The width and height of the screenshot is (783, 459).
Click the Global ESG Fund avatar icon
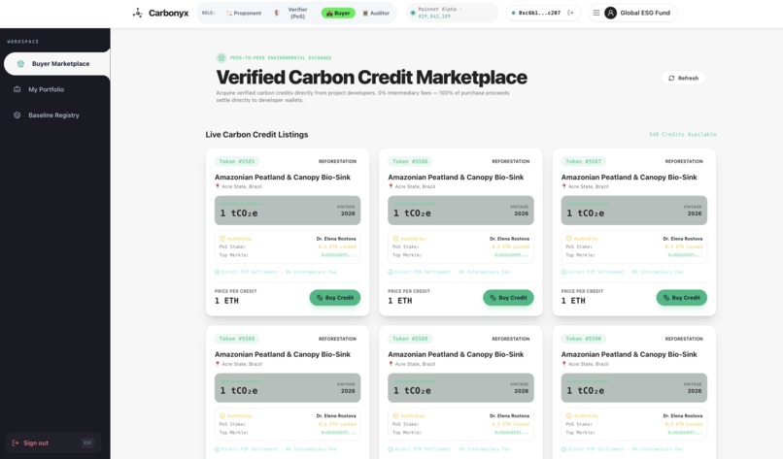610,13
